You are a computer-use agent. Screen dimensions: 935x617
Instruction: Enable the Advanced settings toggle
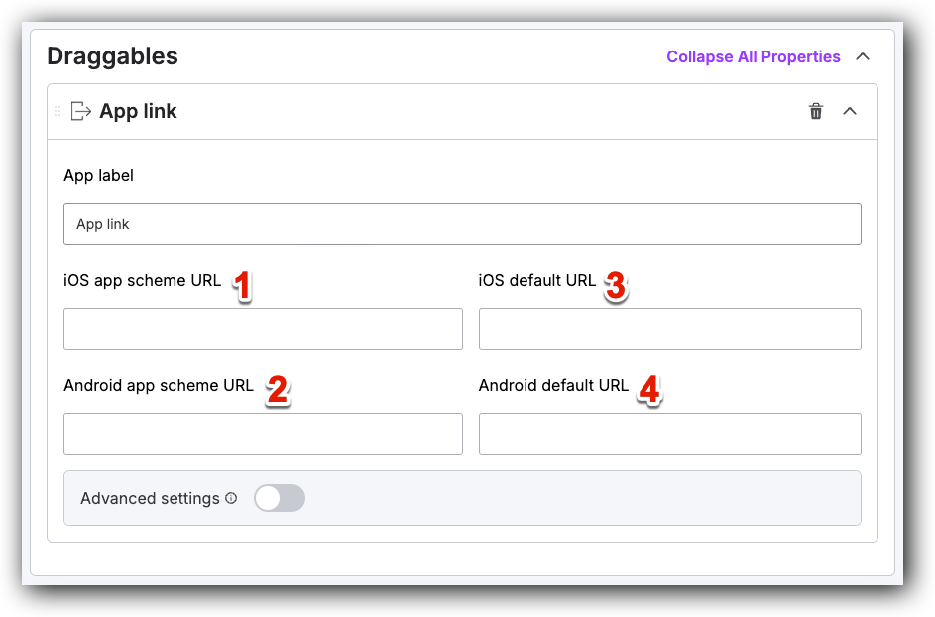pos(280,498)
